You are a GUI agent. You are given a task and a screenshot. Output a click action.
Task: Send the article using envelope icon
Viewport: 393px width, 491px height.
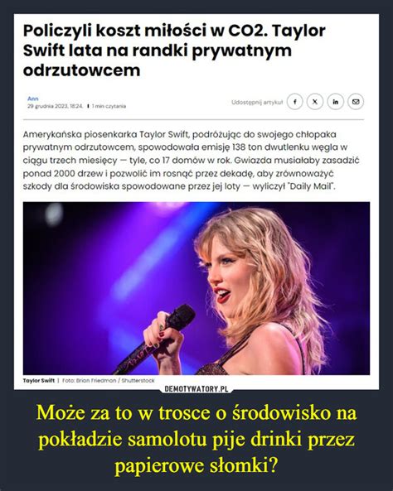(x=356, y=102)
